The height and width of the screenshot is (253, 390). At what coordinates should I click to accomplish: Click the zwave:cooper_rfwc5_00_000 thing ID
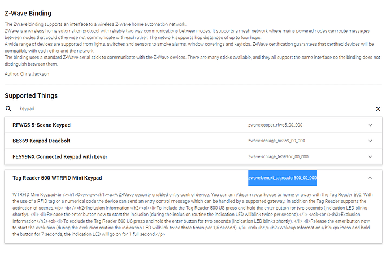275,125
